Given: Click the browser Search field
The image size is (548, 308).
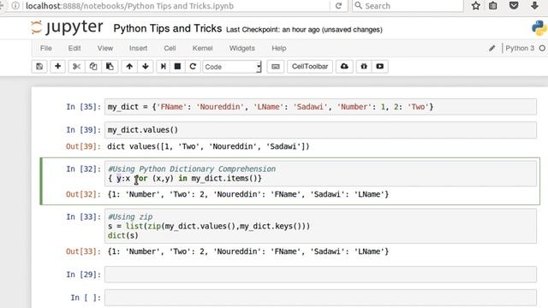Looking at the screenshot, I should (408, 6).
